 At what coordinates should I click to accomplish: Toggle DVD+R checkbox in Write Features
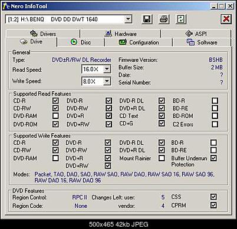pyautogui.click(x=108, y=158)
